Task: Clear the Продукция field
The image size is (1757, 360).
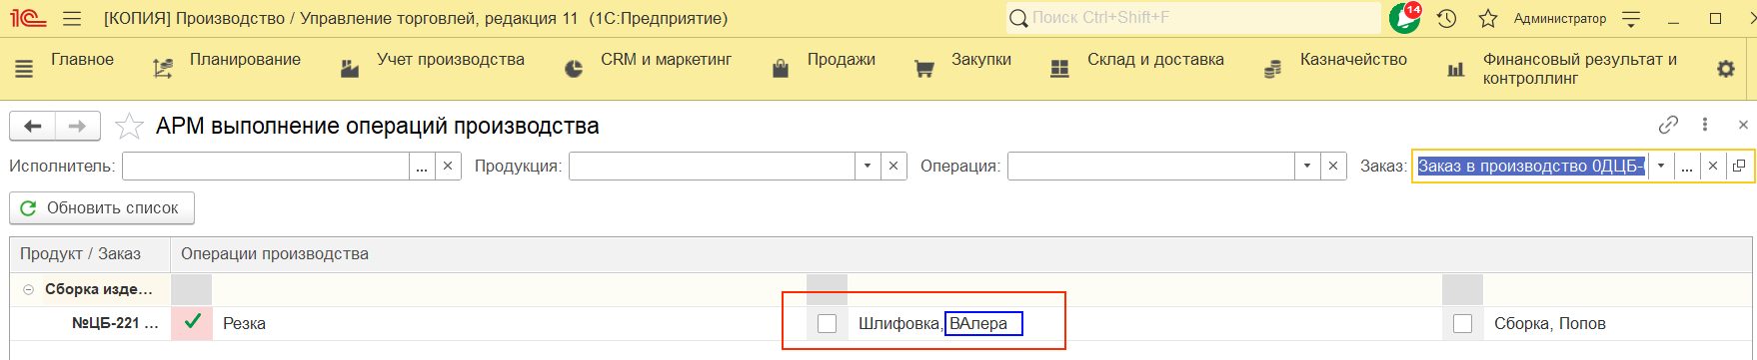Action: pyautogui.click(x=893, y=167)
